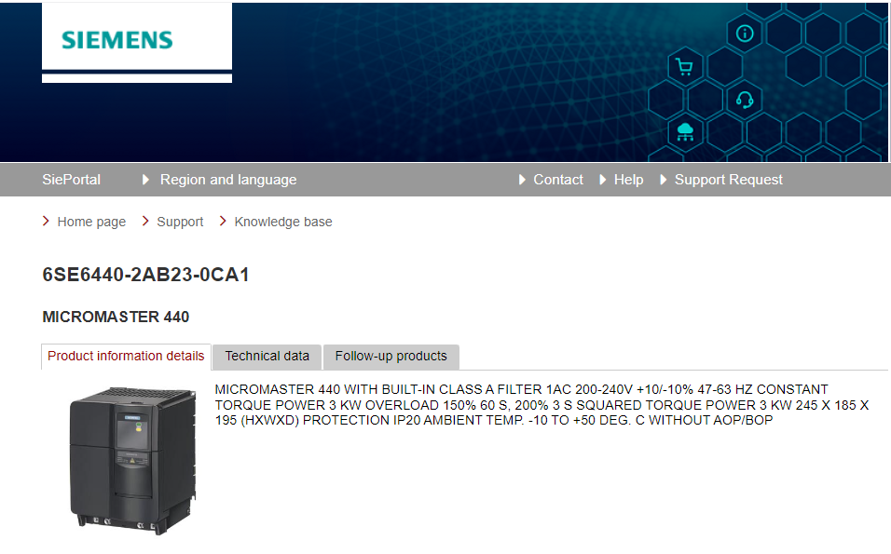Open the information hexagon icon

745,34
